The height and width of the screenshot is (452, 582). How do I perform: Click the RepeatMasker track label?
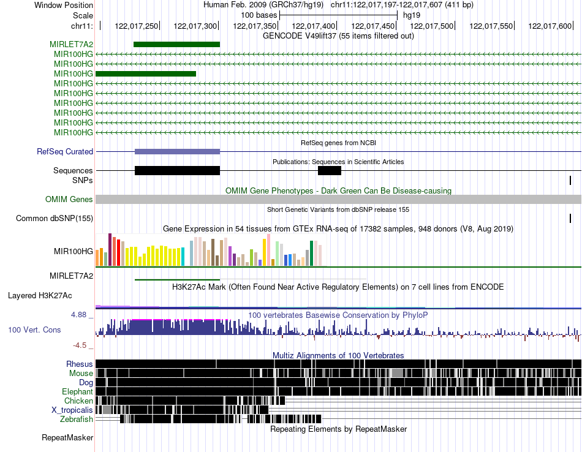click(67, 438)
